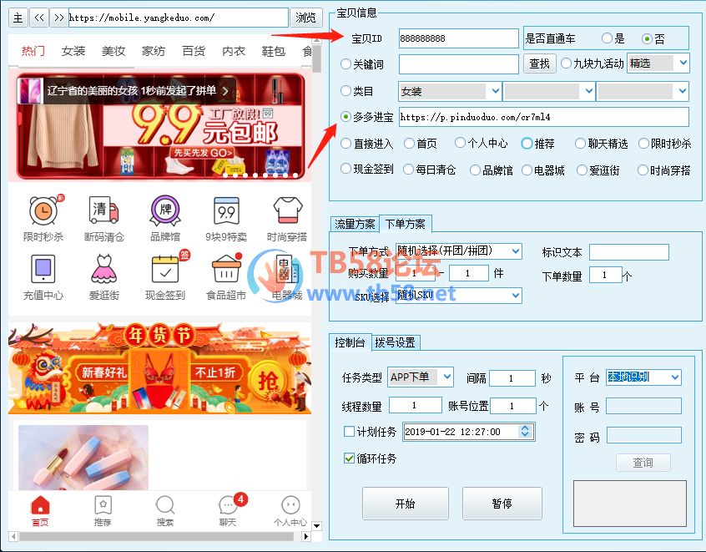Select 是 for 是否直通车
The width and height of the screenshot is (706, 552).
click(x=607, y=38)
